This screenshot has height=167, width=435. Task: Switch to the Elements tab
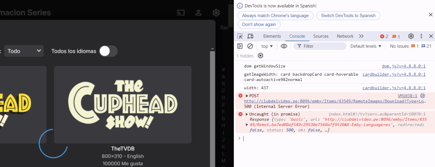point(272,36)
